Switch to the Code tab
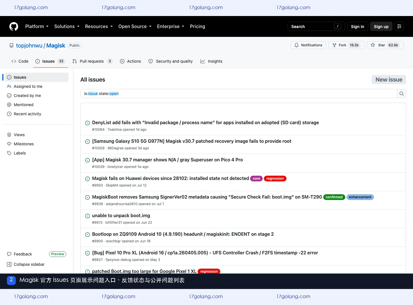The height and width of the screenshot is (305, 413). click(20, 61)
